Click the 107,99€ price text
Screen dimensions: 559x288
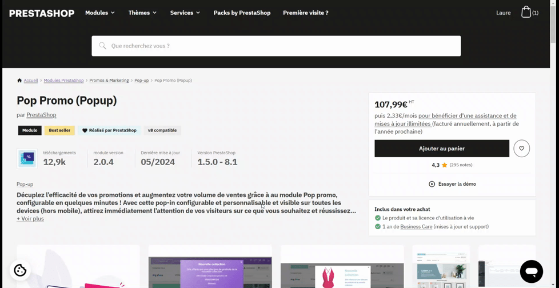click(x=391, y=105)
